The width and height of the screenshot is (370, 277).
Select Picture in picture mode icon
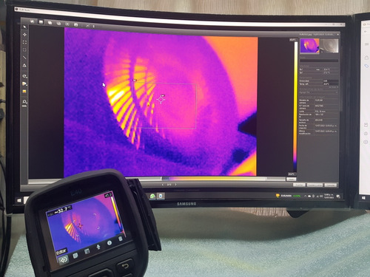coord(67,24)
